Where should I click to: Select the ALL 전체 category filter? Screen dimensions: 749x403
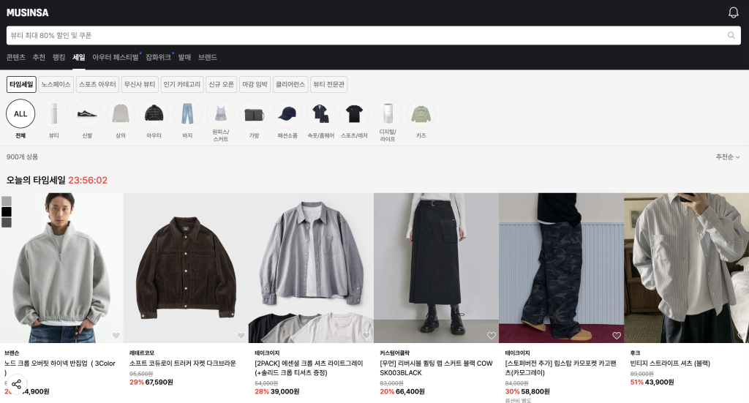(20, 114)
